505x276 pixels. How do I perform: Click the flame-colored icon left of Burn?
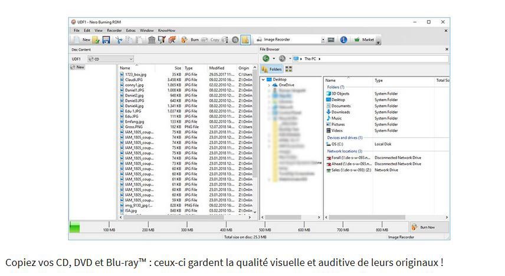click(184, 40)
